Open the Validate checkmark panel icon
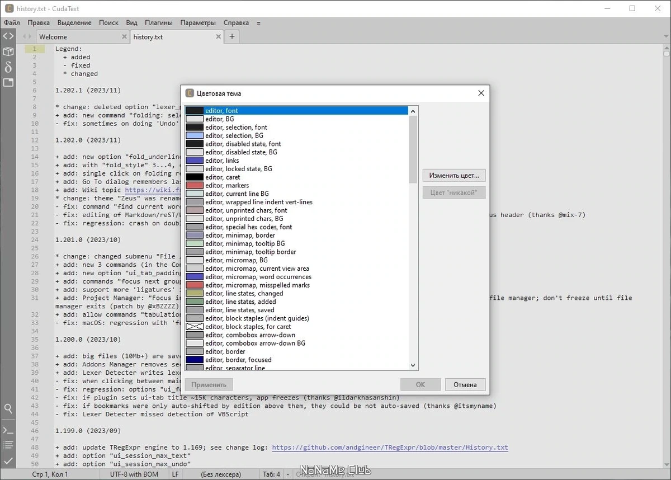Viewport: 671px width, 480px height. point(8,460)
